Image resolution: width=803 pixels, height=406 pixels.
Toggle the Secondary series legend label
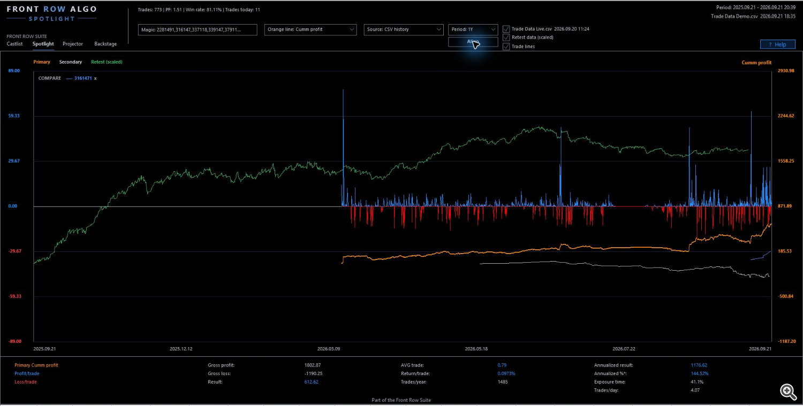[x=71, y=62]
